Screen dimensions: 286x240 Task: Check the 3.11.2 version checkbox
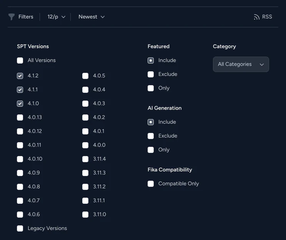(85, 187)
